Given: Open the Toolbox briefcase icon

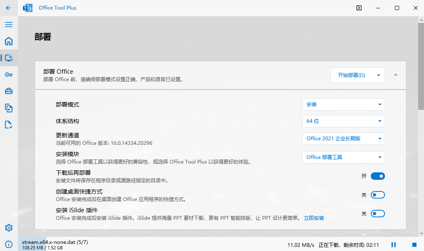Looking at the screenshot, I should click(x=9, y=91).
